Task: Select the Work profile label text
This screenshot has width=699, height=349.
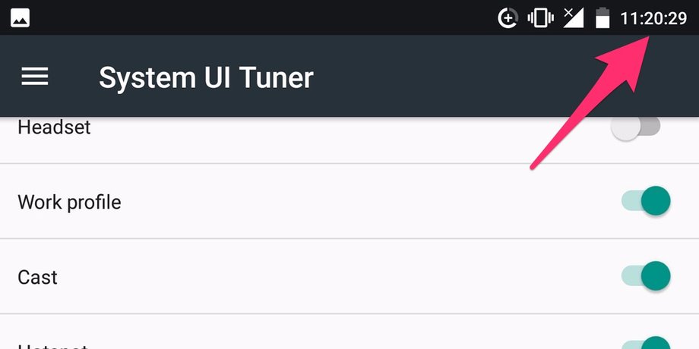Action: coord(69,202)
